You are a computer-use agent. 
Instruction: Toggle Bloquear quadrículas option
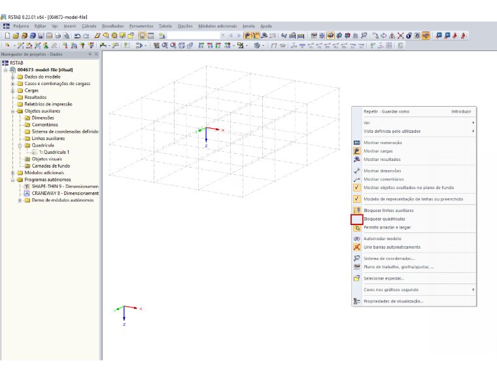pos(357,219)
